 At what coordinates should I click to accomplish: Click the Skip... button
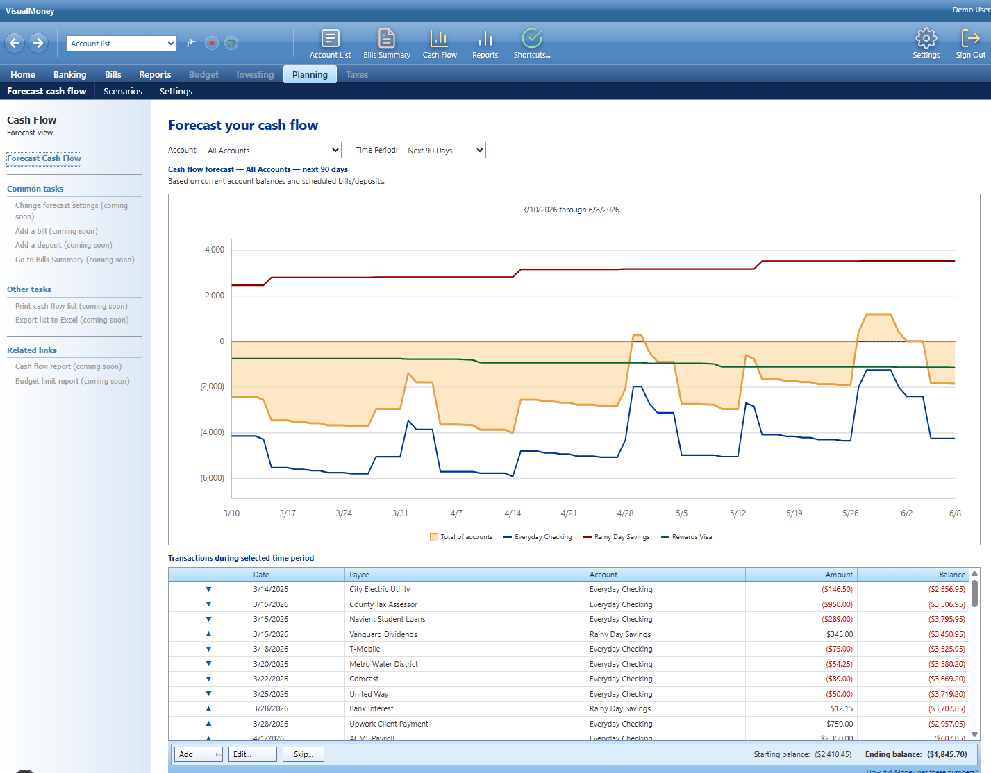coord(303,754)
